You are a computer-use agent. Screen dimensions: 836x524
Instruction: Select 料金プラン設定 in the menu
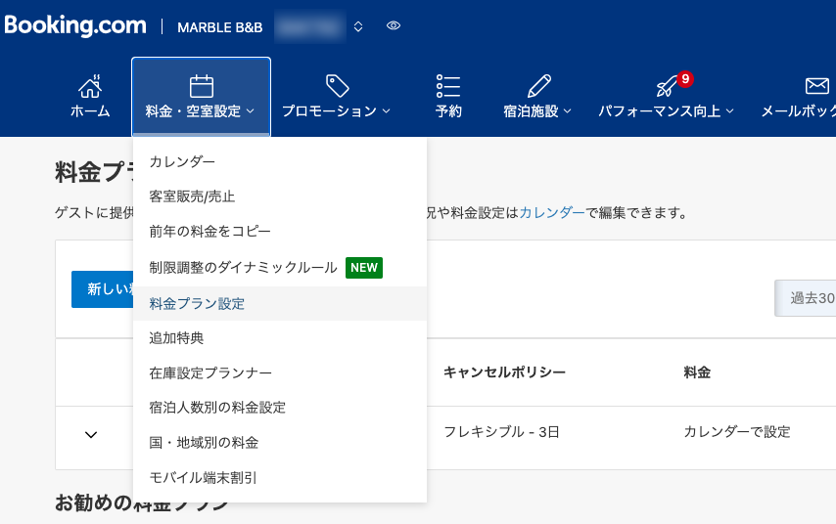(x=197, y=304)
